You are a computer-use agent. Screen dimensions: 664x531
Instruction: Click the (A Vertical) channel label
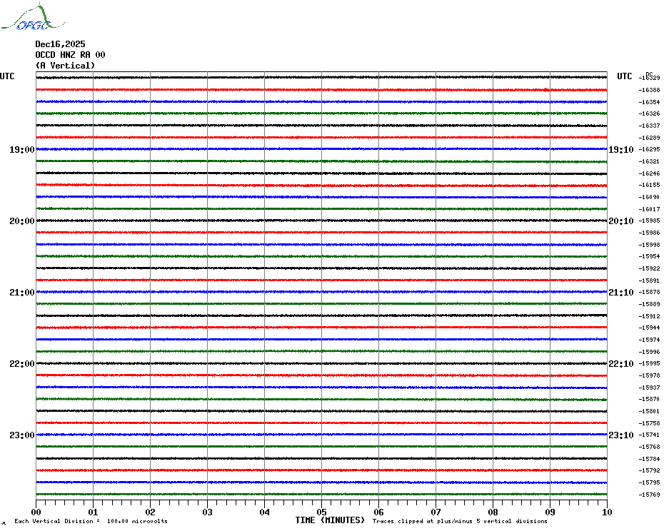(x=65, y=66)
